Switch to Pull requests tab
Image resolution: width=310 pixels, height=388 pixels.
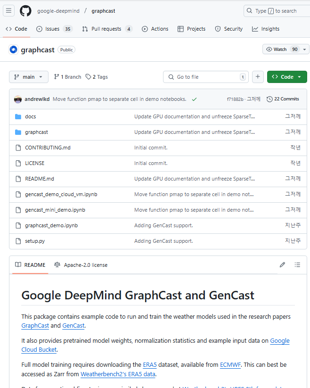pos(107,29)
